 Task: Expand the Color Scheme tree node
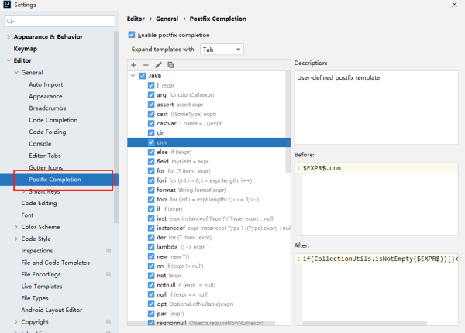click(15, 227)
